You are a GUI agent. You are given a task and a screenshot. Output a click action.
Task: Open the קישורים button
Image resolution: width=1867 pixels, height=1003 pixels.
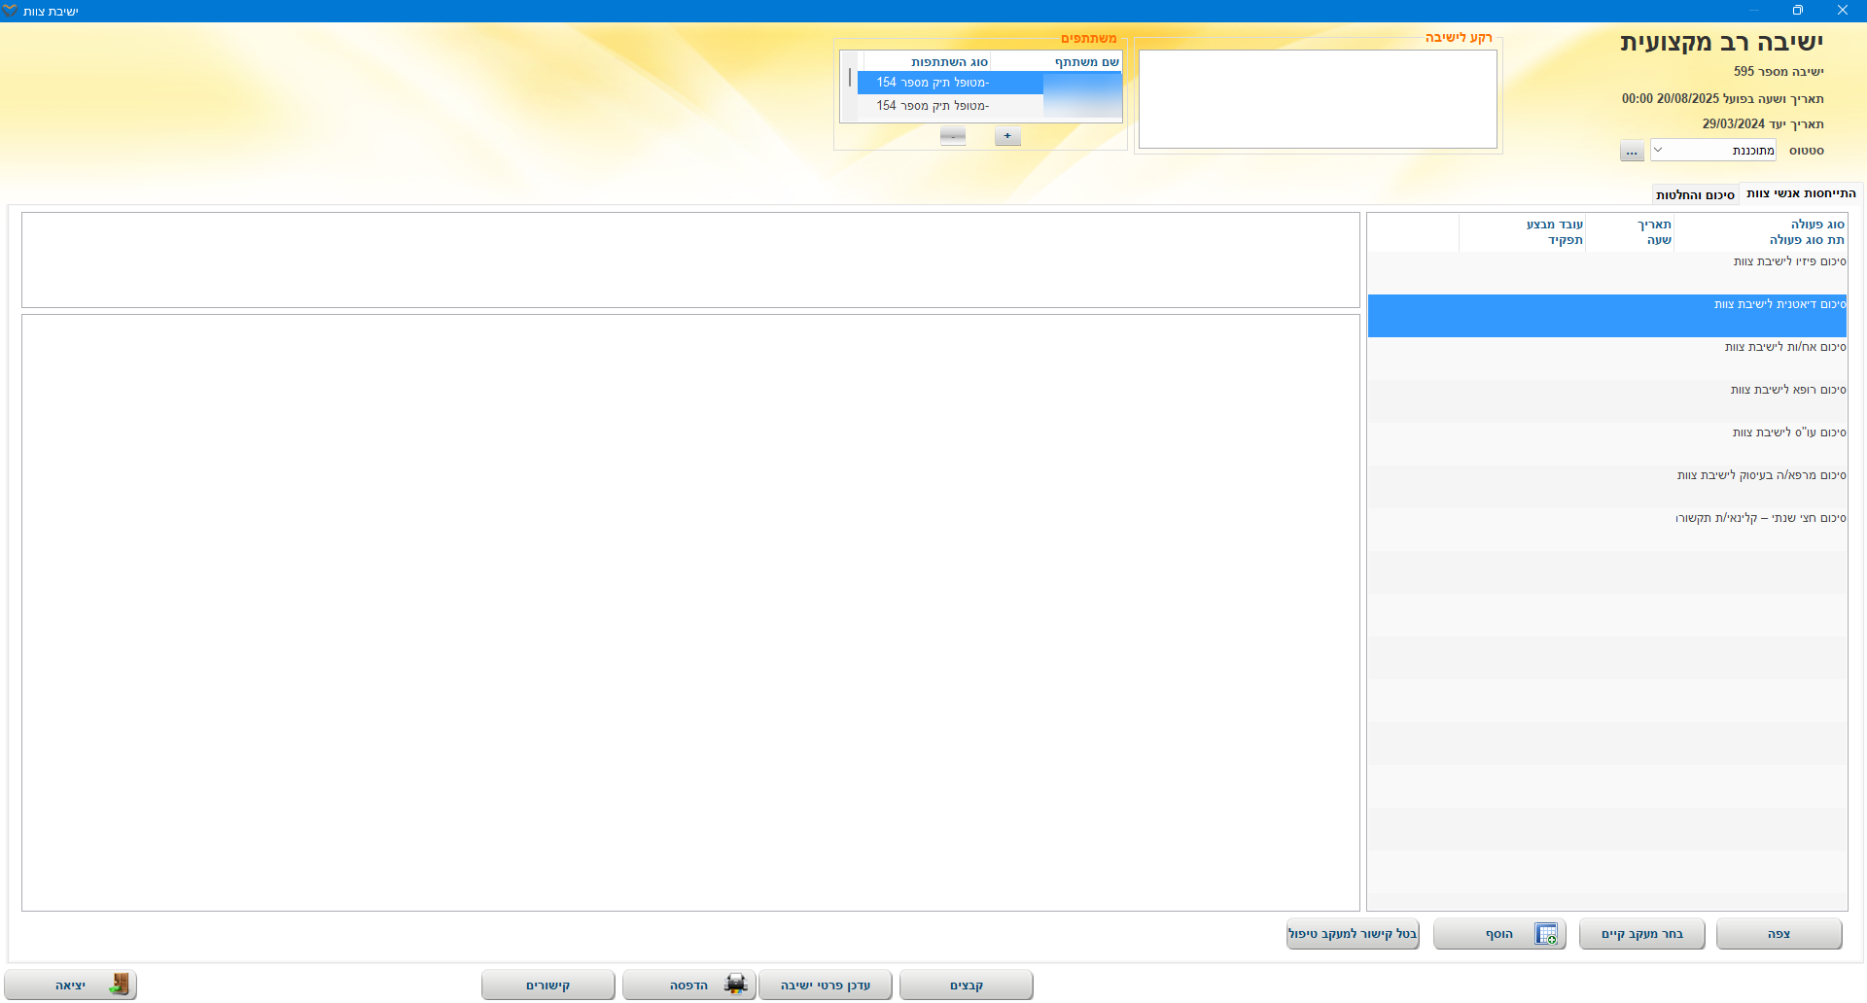(x=547, y=986)
